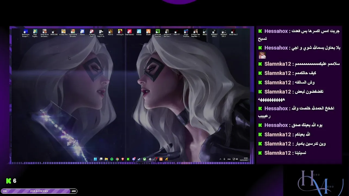Select the Pummel Party desktop shortcut
349x196 pixels.
(x=92, y=33)
